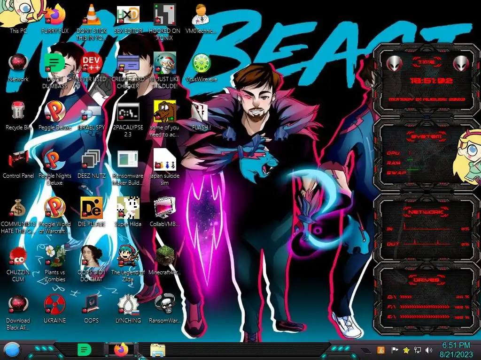Open the Action Center flag tray icon

point(395,350)
